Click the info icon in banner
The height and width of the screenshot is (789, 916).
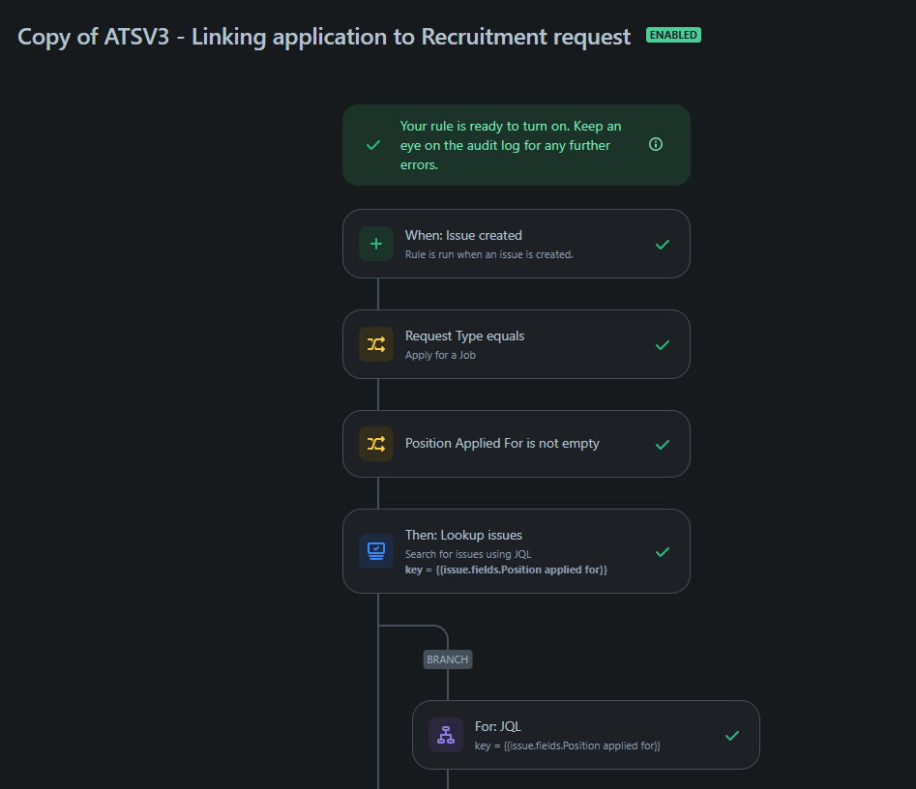tap(656, 144)
